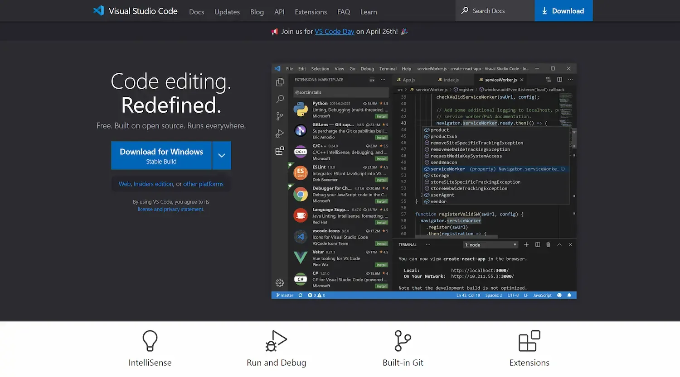Image resolution: width=680 pixels, height=377 pixels.
Task: Click the errors and warnings indicator in status bar
Action: click(x=316, y=295)
